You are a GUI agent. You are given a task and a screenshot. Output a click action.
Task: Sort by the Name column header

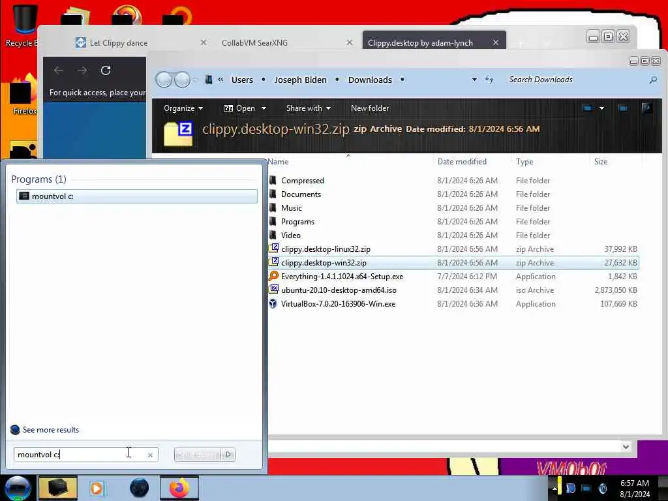[x=350, y=162]
